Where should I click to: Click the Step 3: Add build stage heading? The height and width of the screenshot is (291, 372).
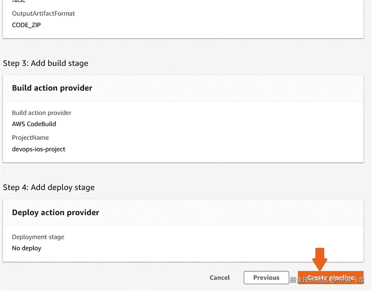point(45,63)
